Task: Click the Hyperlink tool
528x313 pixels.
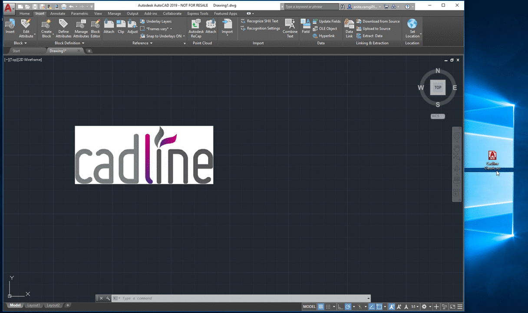Action: click(x=323, y=36)
